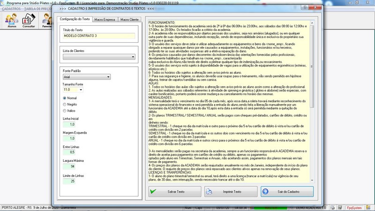
Task: Click the MENSALIDADES: heading in contract text
Action: [160, 98]
